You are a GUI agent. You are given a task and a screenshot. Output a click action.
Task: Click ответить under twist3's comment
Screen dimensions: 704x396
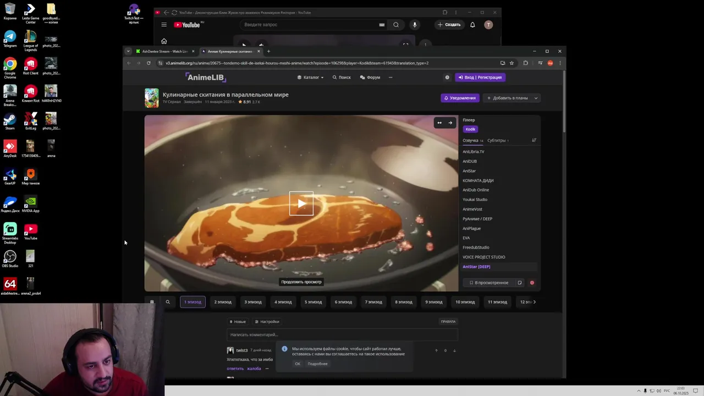[235, 369]
